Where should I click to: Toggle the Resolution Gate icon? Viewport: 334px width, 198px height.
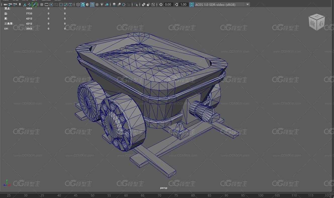51,5
